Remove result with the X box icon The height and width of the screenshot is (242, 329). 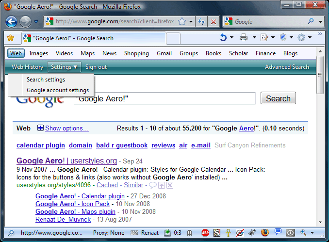coord(170,185)
